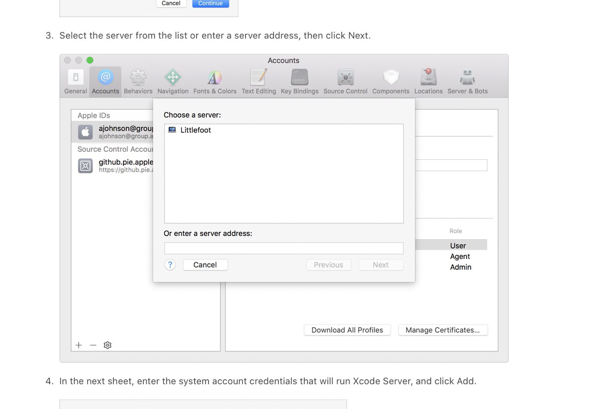The image size is (592, 409).
Task: Select the github.pie.apple source control account
Action: point(112,166)
